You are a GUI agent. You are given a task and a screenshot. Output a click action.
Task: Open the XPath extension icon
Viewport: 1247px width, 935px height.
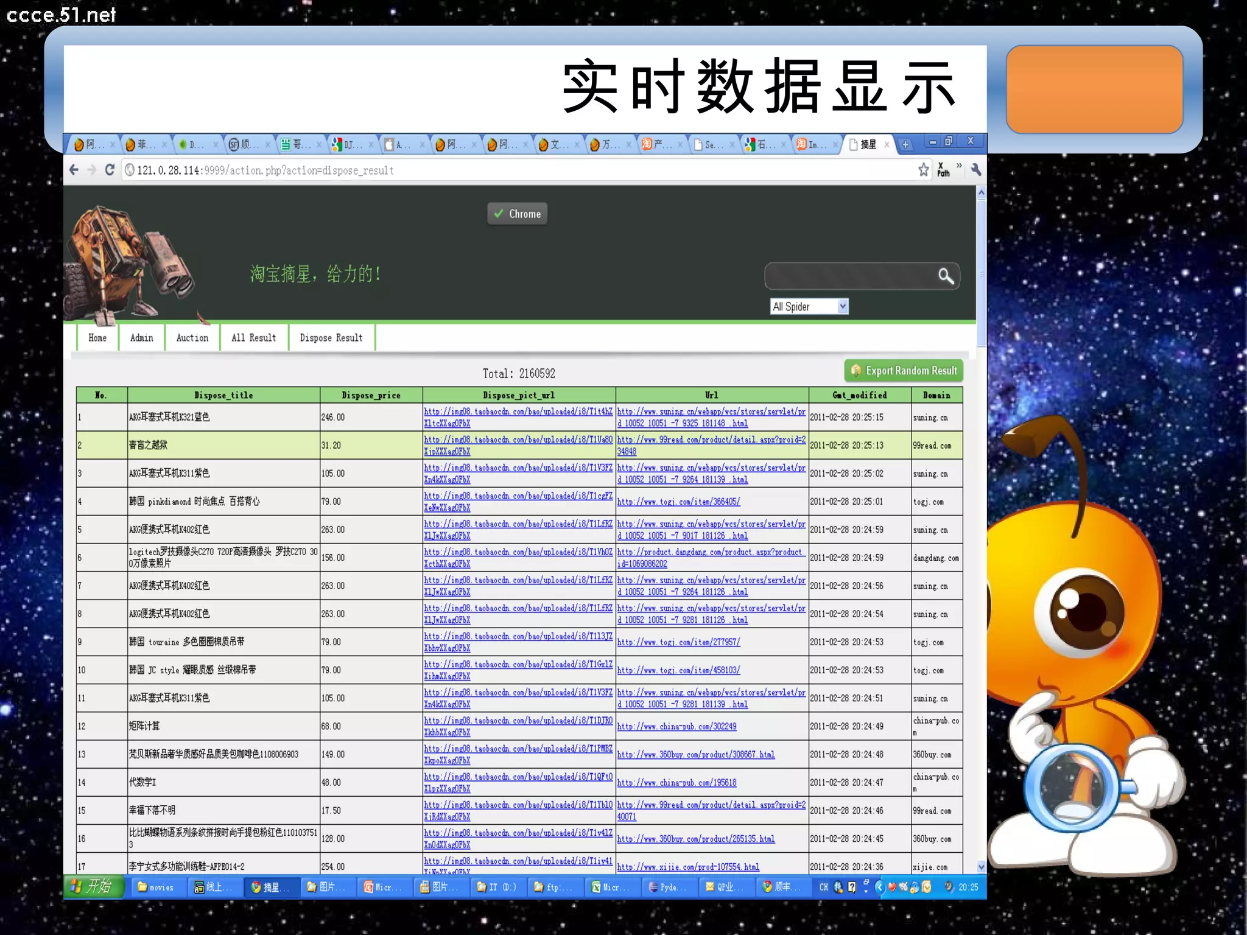(x=943, y=170)
